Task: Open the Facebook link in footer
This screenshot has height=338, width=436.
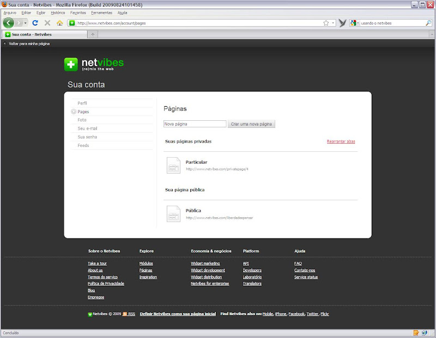Action: click(x=296, y=314)
